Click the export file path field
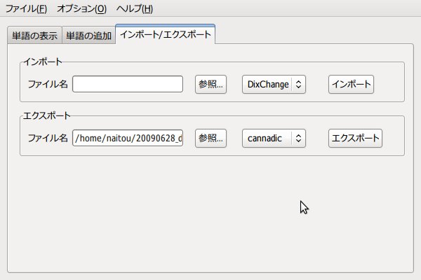 coord(128,138)
